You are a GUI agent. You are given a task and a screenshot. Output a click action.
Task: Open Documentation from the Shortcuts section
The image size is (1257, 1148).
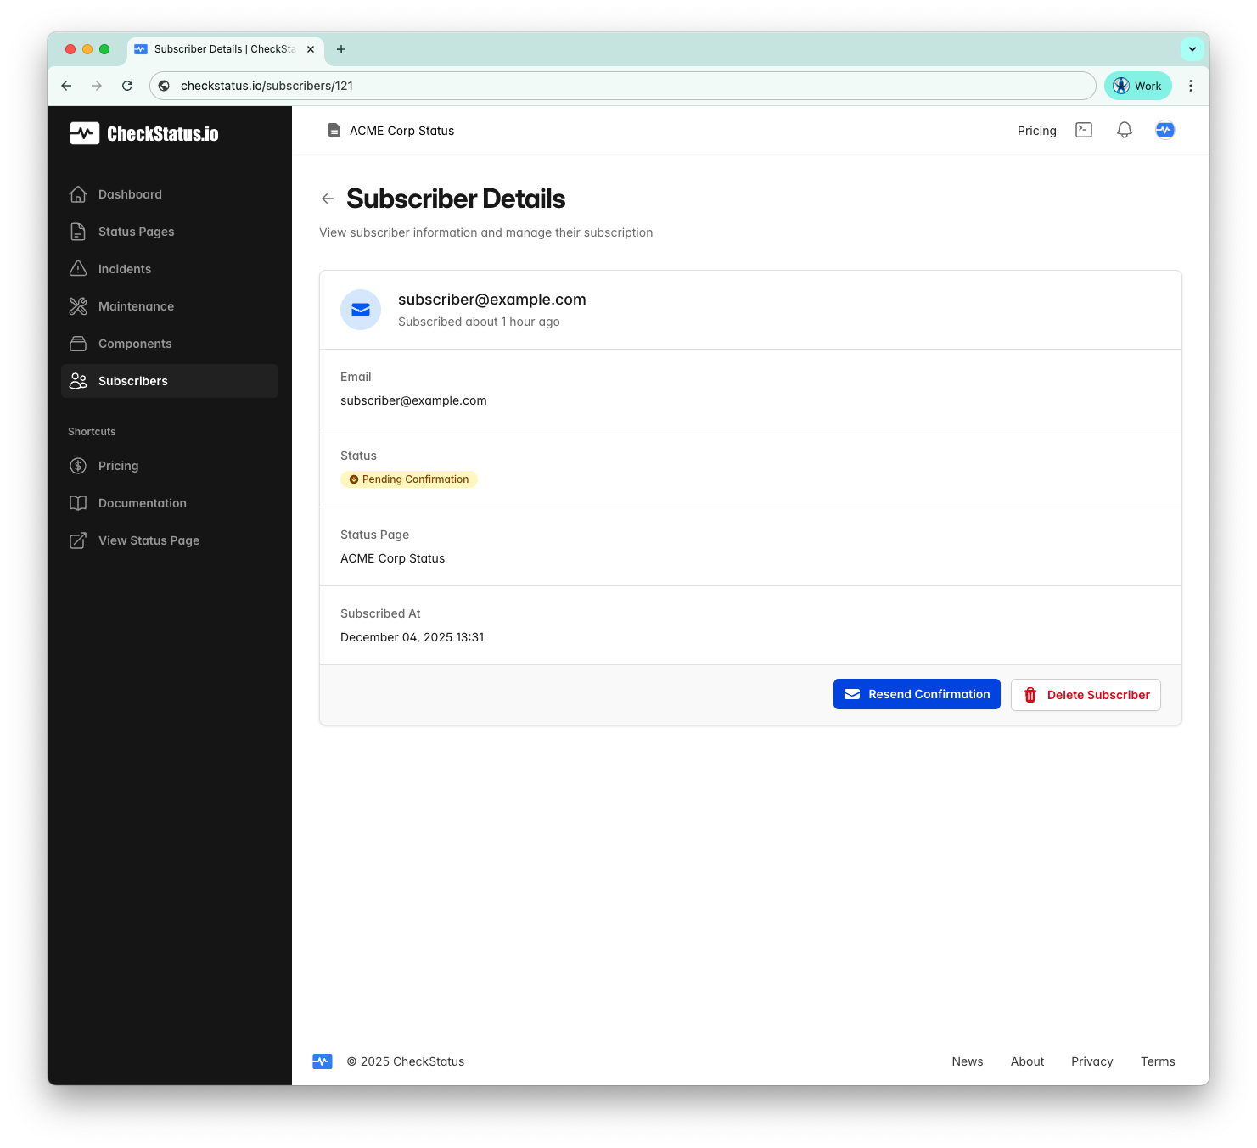[x=141, y=502]
